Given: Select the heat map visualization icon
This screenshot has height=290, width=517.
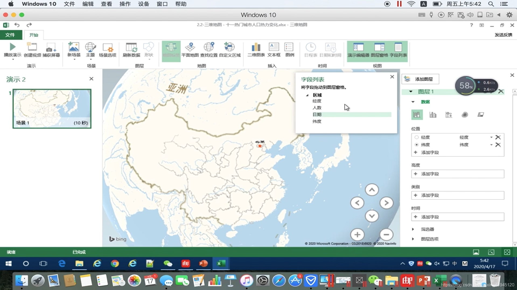Looking at the screenshot, I should 464,115.
